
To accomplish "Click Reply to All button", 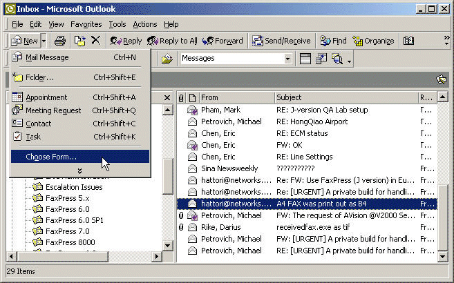I will click(172, 41).
